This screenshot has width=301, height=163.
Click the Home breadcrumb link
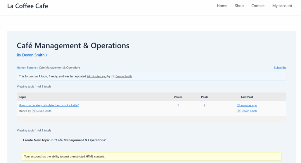tap(20, 68)
